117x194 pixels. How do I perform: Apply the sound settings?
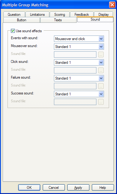tap(78, 188)
